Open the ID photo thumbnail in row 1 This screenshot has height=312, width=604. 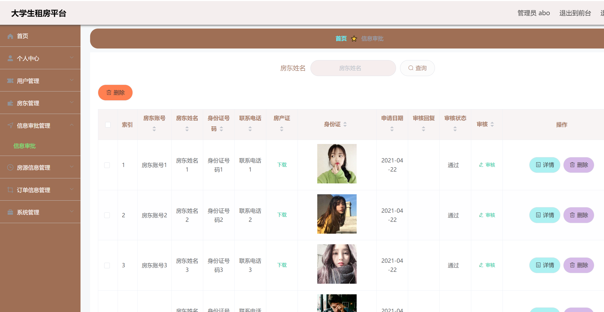click(x=337, y=164)
